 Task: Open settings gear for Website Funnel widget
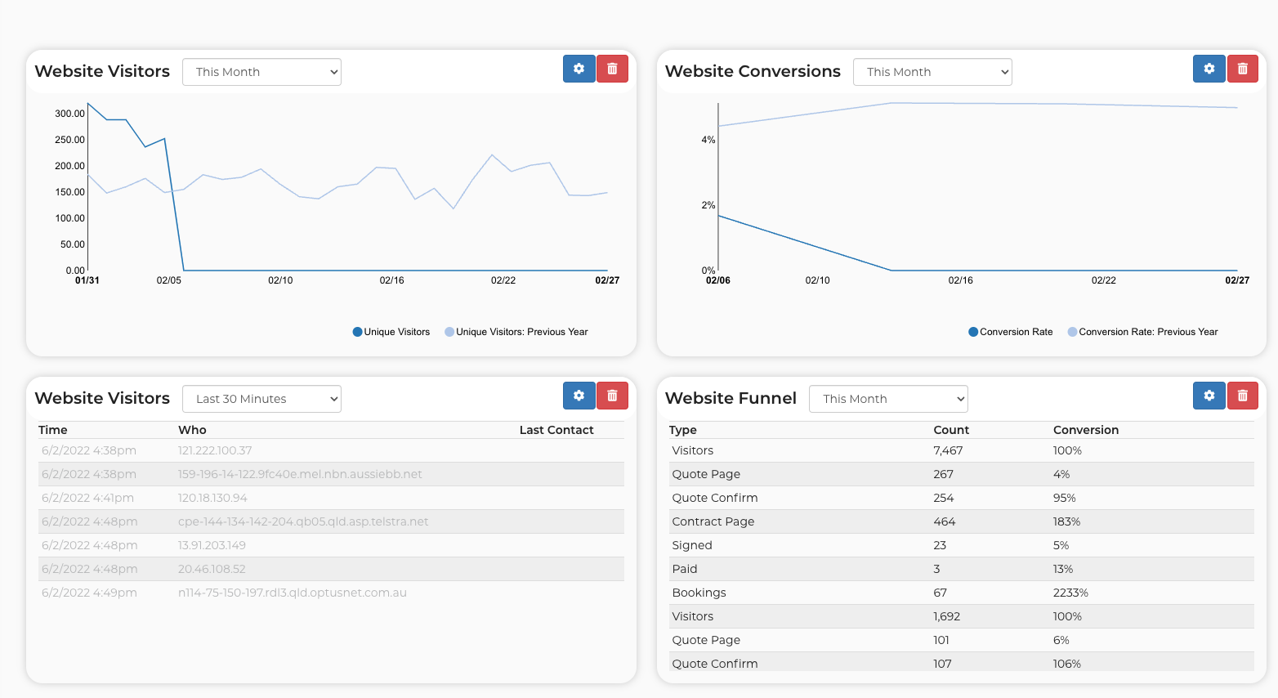click(1209, 396)
